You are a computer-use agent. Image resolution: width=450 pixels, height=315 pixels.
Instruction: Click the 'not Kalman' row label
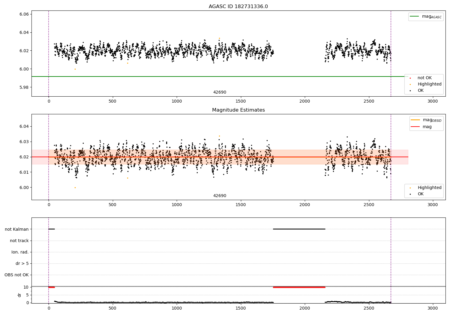[x=17, y=229]
